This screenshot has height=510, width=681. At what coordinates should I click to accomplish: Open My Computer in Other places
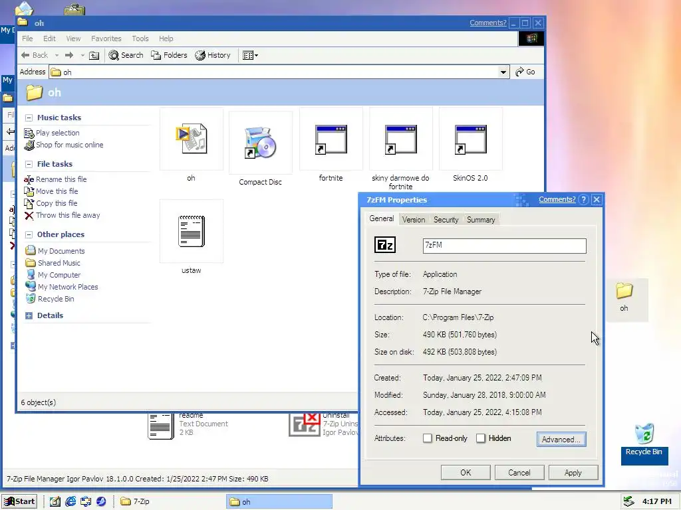pyautogui.click(x=59, y=275)
